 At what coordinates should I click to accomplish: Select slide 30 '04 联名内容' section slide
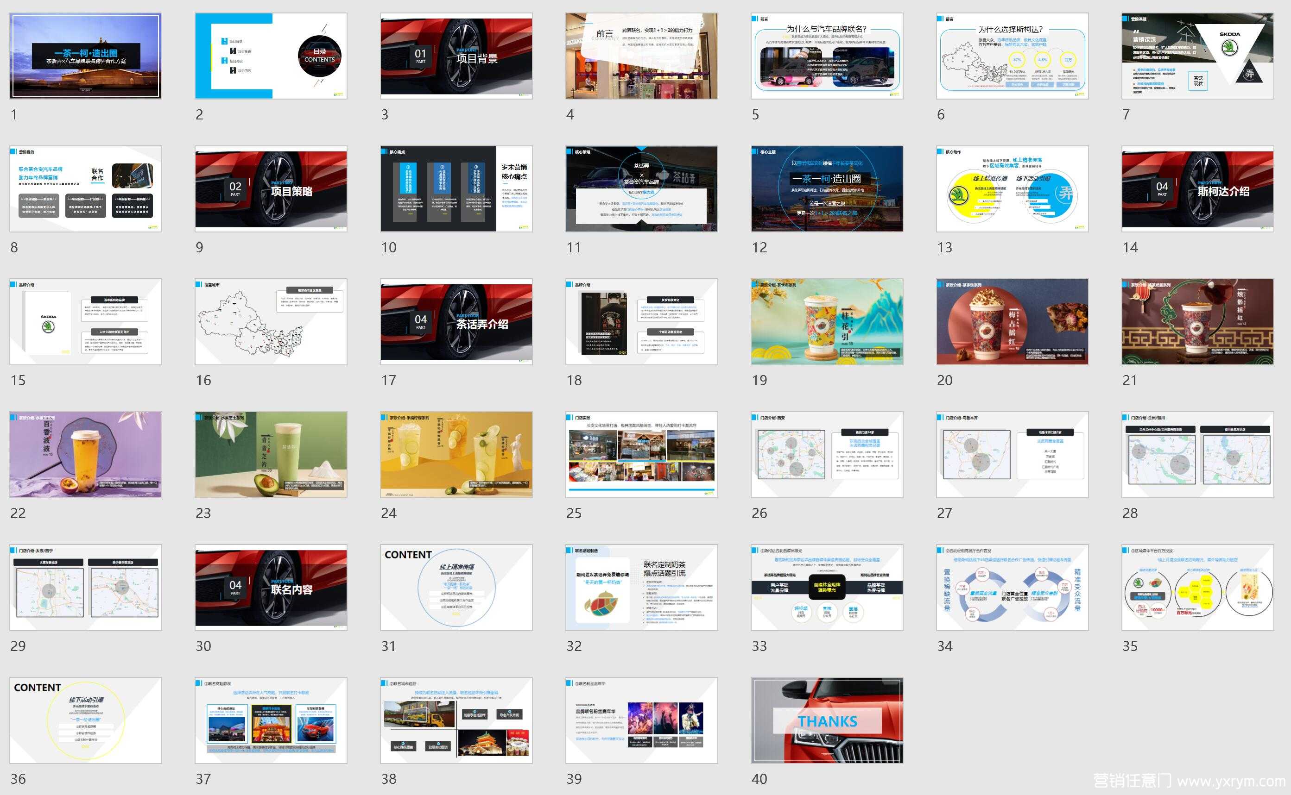[x=271, y=588]
